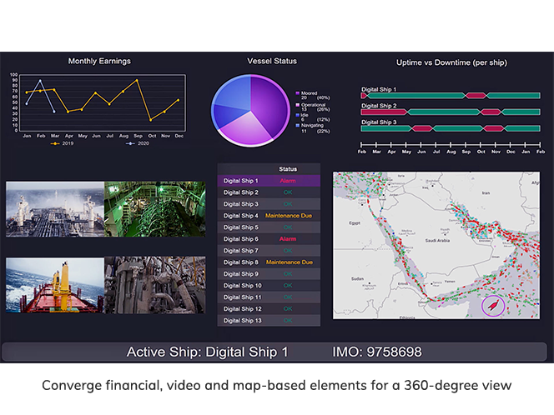
Task: Open the red ship bow camera thumbnail
Action: 55,285
